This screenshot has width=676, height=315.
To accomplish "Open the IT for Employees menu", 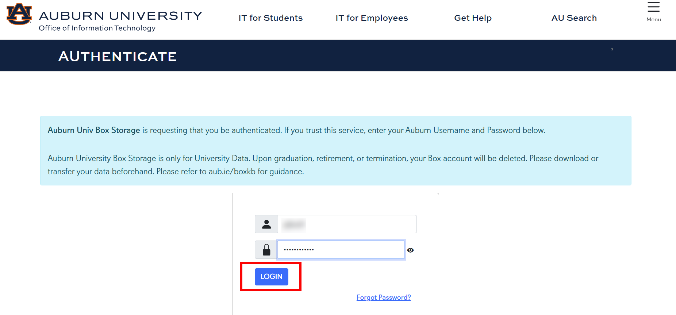I will pos(372,18).
